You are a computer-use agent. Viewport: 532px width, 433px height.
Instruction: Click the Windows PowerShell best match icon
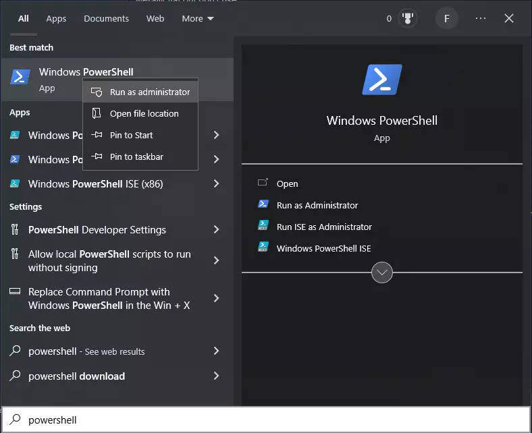pyautogui.click(x=20, y=78)
